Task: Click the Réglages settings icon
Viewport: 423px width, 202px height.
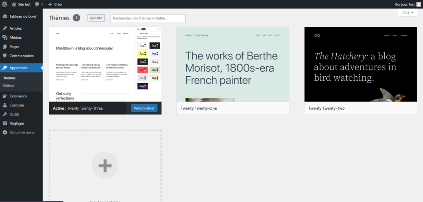Action: coord(5,123)
